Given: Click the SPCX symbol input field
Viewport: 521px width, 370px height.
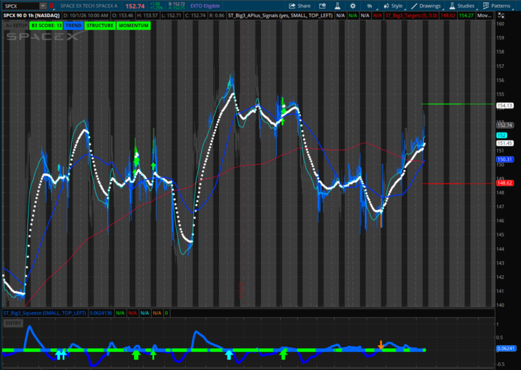Looking at the screenshot, I should tap(21, 6).
